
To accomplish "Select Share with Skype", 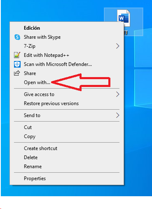I will coord(67,37).
